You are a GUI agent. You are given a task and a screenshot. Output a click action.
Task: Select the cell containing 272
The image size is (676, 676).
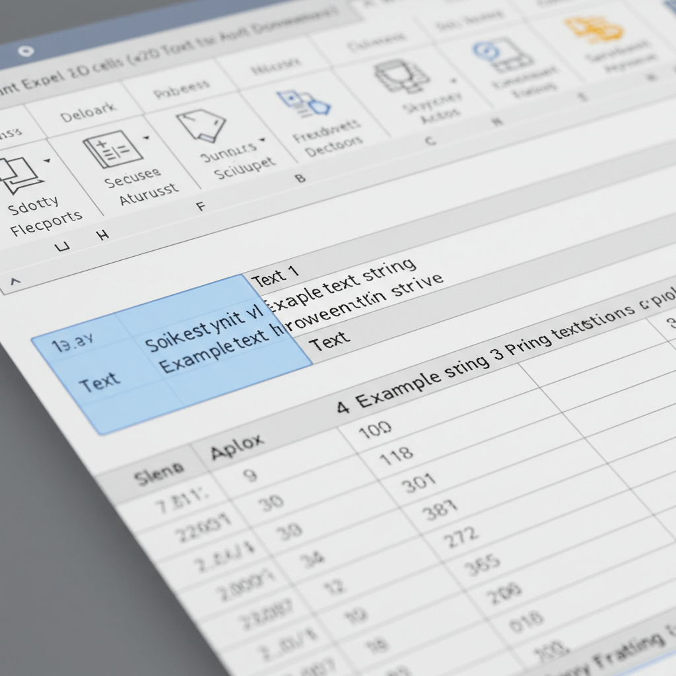click(x=461, y=537)
